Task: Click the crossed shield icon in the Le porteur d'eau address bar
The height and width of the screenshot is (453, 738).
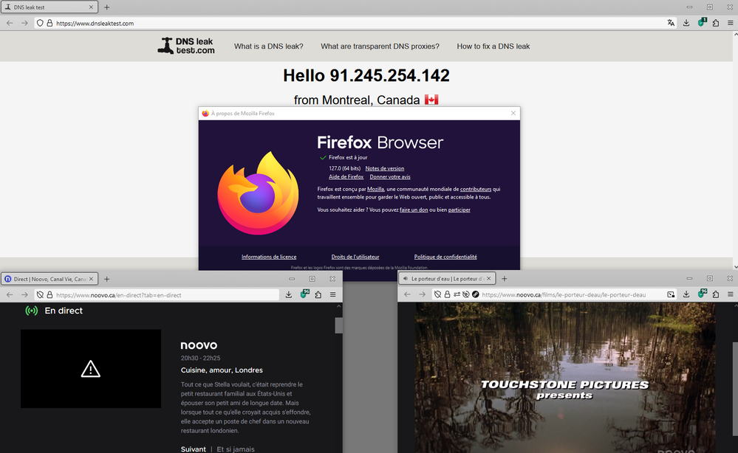Action: [x=438, y=294]
